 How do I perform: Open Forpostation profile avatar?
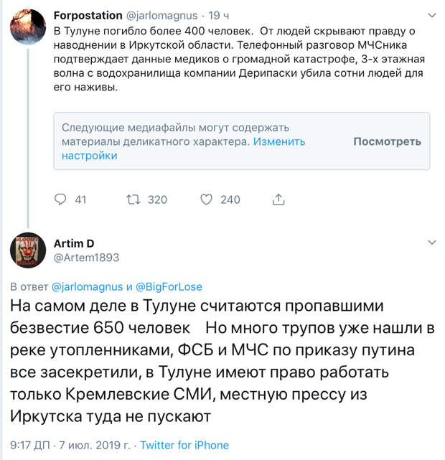28,27
